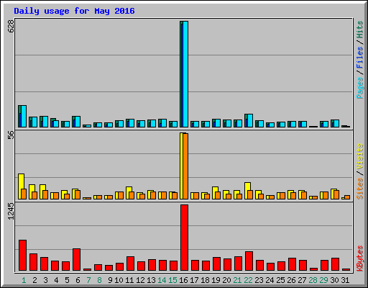Viewport: 368px width, 288px height.
Task: Click the Sites / Visits legend label
Action: [x=360, y=171]
